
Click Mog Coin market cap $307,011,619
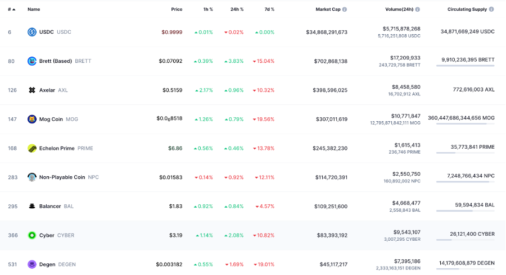coord(332,119)
